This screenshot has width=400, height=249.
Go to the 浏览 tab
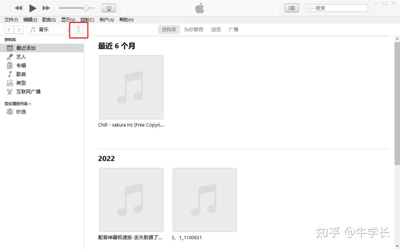[216, 30]
